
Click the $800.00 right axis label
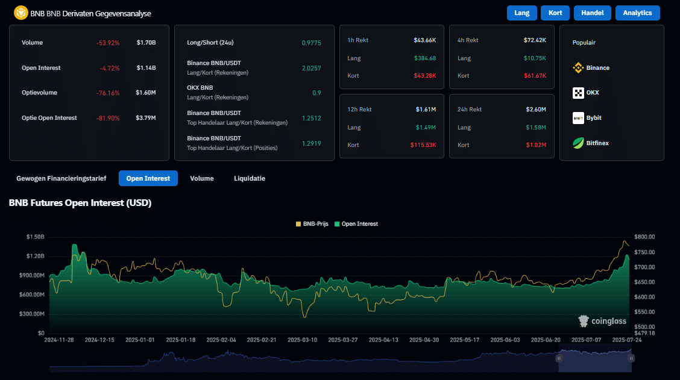click(x=644, y=237)
